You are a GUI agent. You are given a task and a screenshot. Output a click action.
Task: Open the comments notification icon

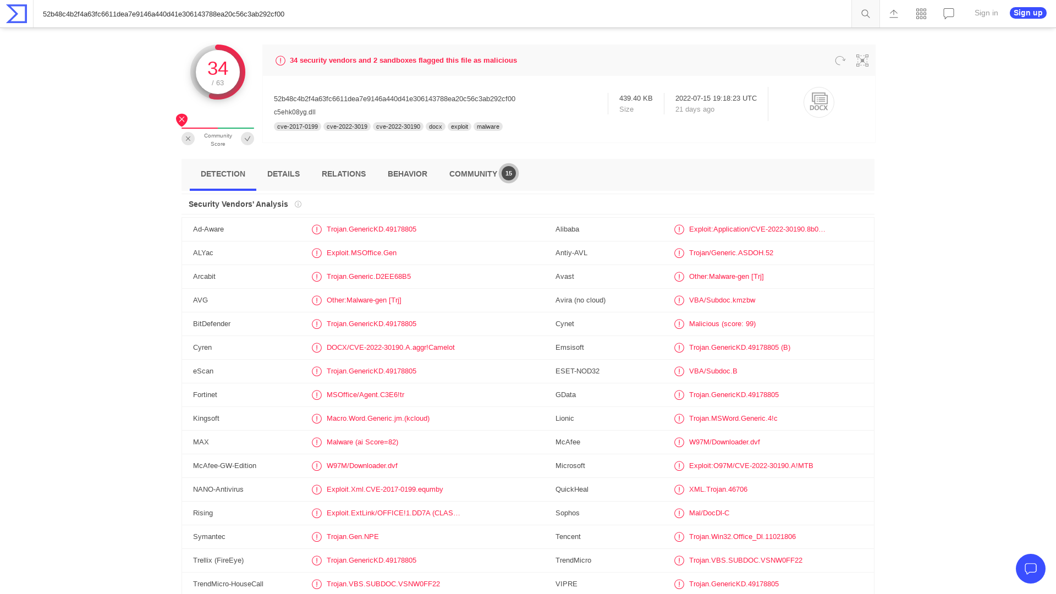(x=949, y=14)
